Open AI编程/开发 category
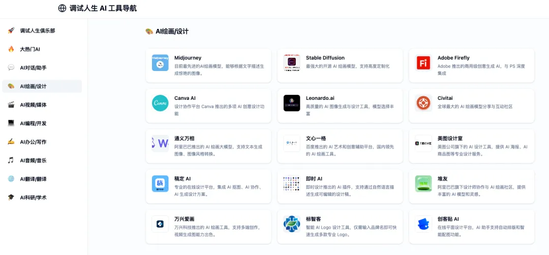This screenshot has height=255, width=549. pos(42,123)
